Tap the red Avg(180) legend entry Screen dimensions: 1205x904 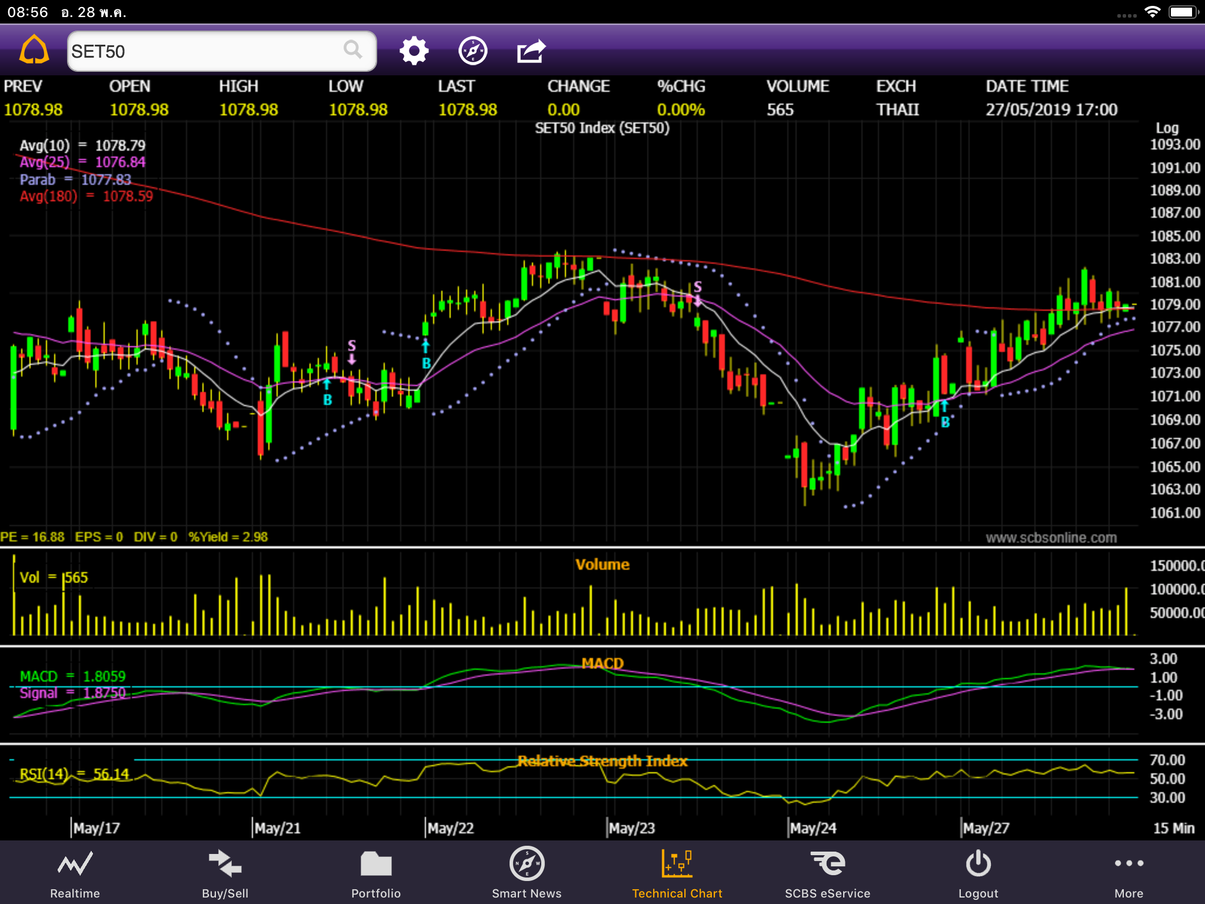coord(86,197)
